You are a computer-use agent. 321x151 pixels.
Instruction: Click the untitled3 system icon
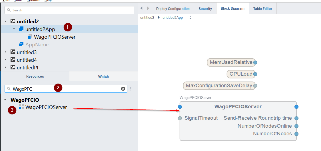click(13, 52)
